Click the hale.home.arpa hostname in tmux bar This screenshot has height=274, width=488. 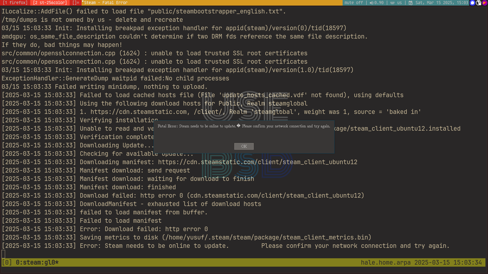[x=386, y=263]
